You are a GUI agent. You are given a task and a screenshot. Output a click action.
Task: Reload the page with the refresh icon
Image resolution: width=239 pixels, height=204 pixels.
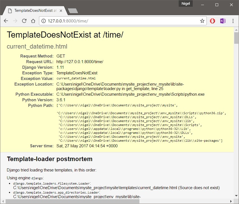(24, 21)
